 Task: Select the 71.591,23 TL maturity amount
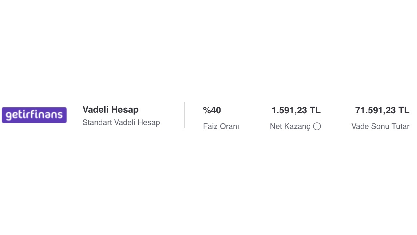382,110
